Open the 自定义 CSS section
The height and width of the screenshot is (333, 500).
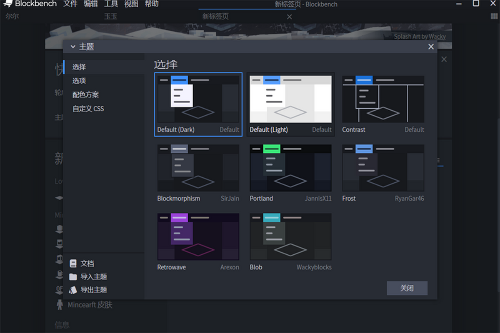click(x=88, y=109)
